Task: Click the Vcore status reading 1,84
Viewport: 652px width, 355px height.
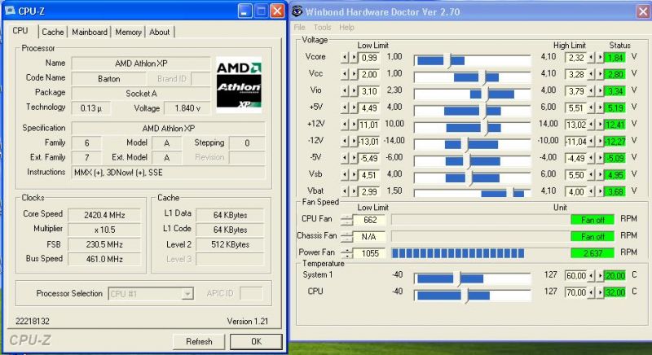Action: point(615,58)
